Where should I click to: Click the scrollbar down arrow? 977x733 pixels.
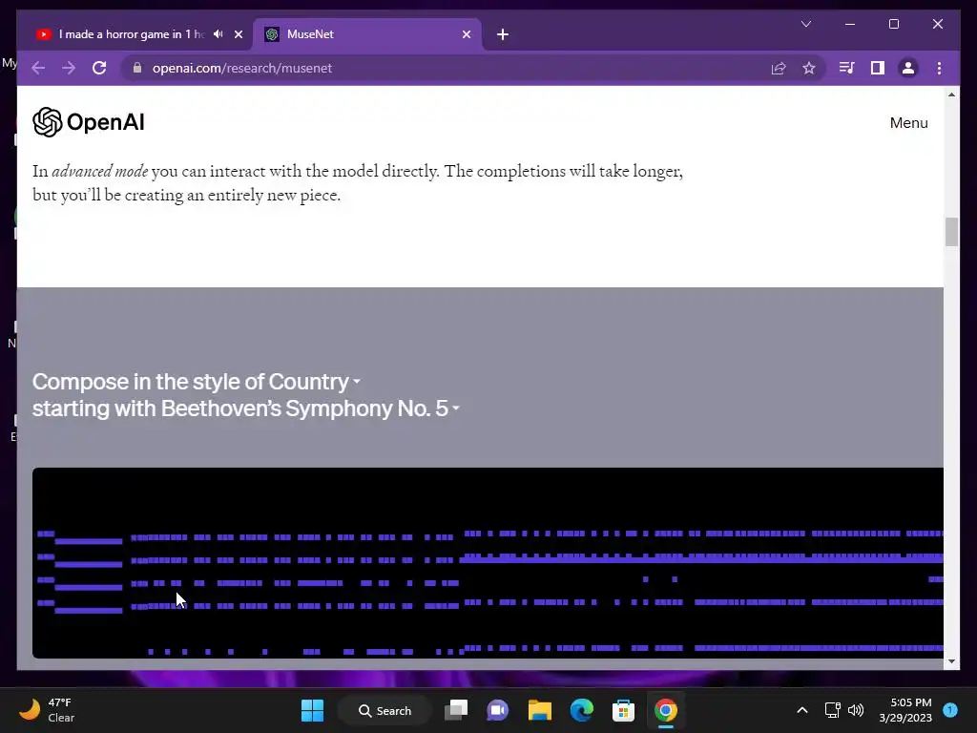pyautogui.click(x=951, y=660)
